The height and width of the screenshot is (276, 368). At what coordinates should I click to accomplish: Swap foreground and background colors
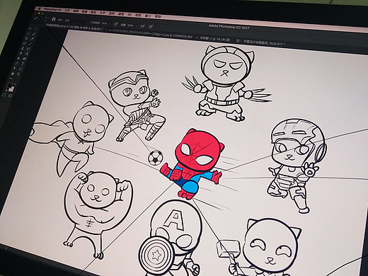[x=15, y=84]
